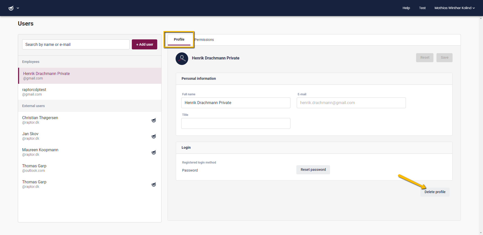Select Maureen Koopmann external user
The width and height of the screenshot is (483, 235).
click(x=90, y=152)
